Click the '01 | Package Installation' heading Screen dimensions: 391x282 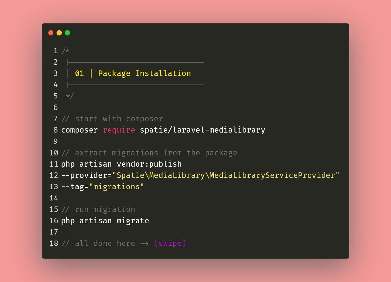point(133,73)
